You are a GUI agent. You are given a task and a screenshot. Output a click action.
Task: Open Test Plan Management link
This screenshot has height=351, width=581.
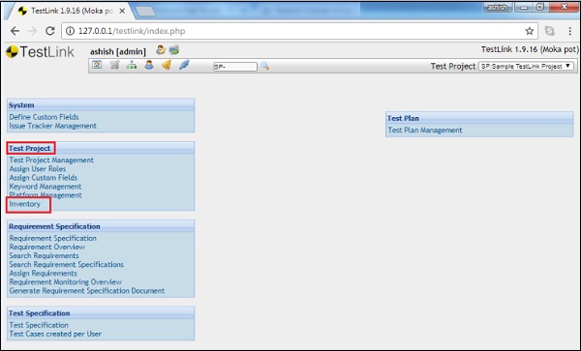point(425,131)
